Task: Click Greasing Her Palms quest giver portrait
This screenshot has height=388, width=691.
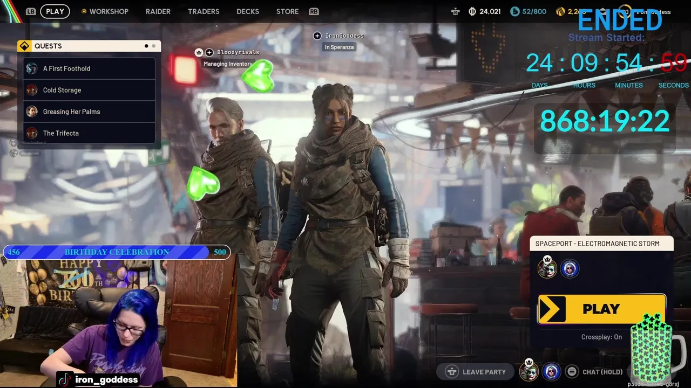Action: [x=32, y=112]
